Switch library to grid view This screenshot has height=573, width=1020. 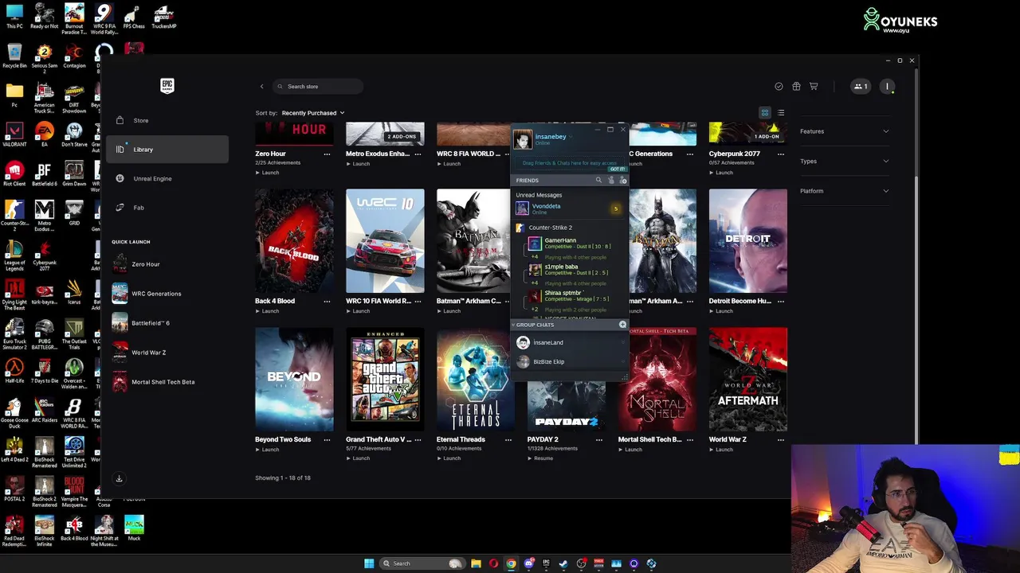pyautogui.click(x=765, y=113)
